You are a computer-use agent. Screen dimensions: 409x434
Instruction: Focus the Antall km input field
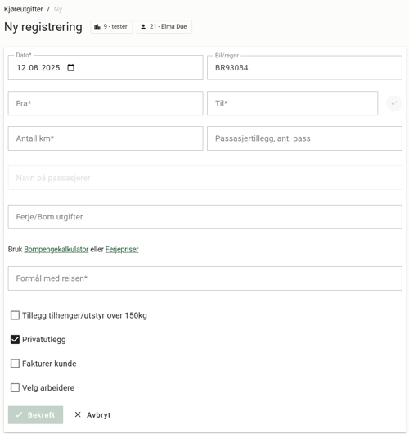coord(106,138)
